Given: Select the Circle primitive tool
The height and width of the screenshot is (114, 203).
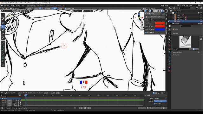Looking at the screenshot, I should coord(3,61).
